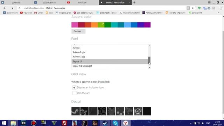Choose the spiral pattern decal
This screenshot has height=126, width=224.
(102, 111)
